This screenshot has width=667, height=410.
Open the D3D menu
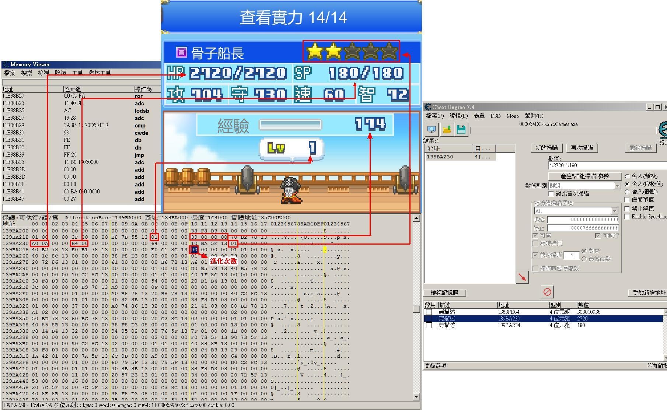pos(495,116)
